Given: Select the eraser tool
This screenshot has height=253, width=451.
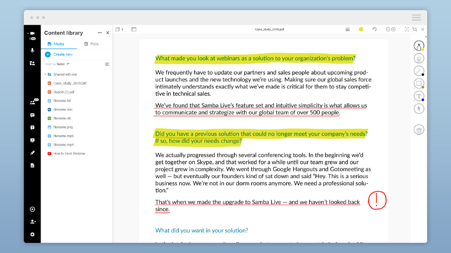Looking at the screenshot, I should pyautogui.click(x=419, y=59).
